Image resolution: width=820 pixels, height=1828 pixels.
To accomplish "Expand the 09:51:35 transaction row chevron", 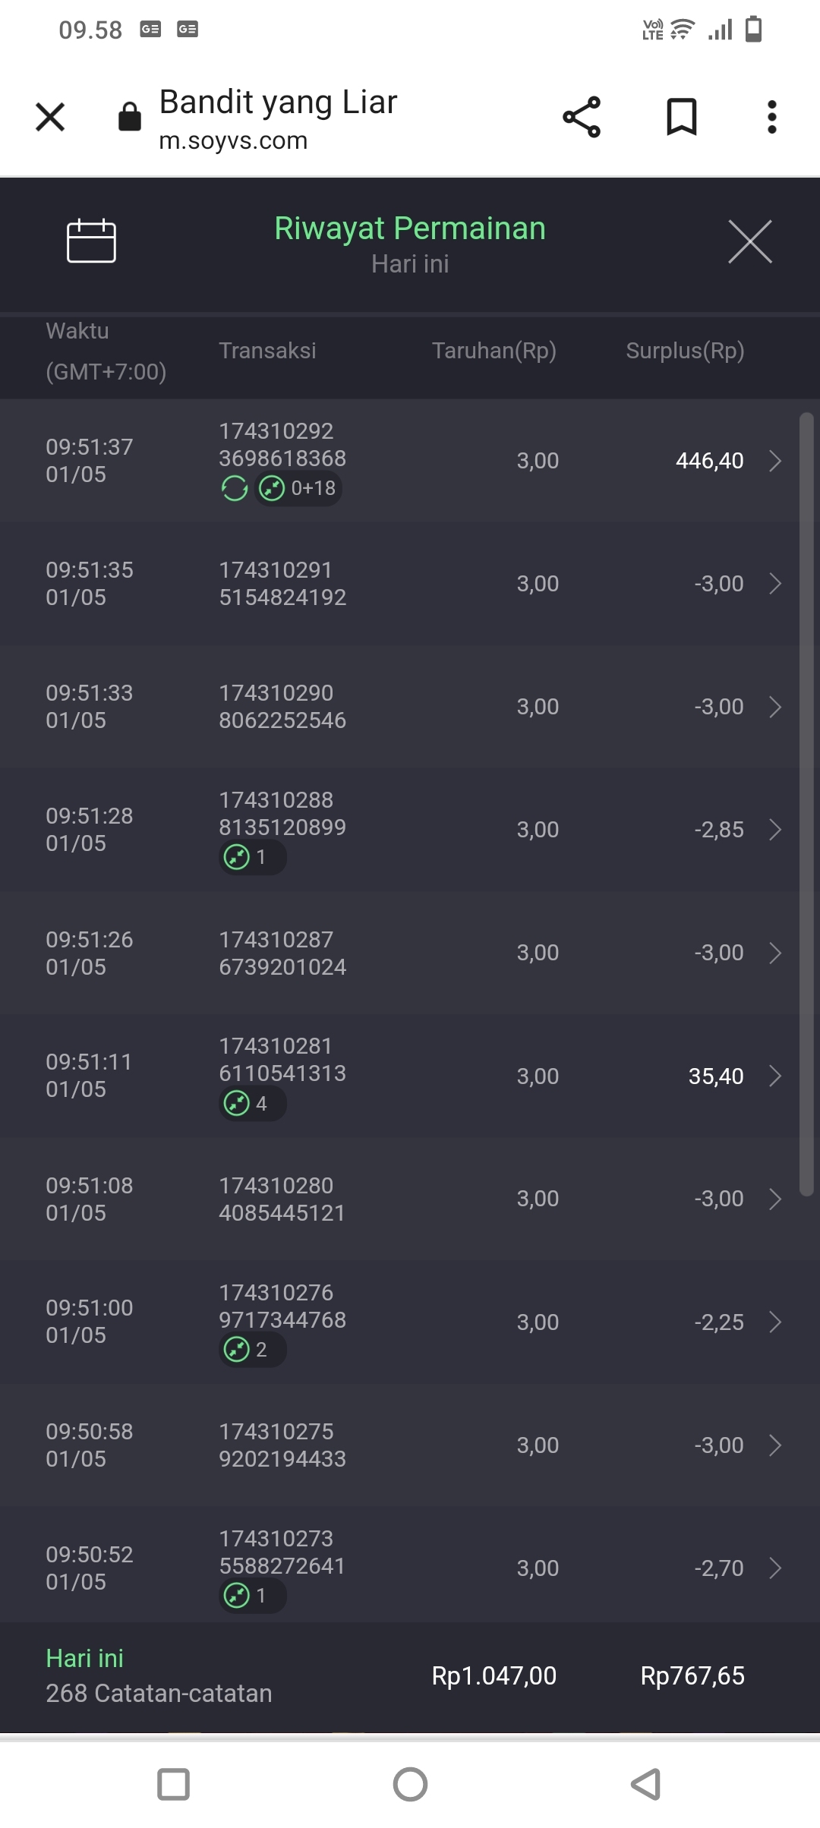I will [x=774, y=584].
